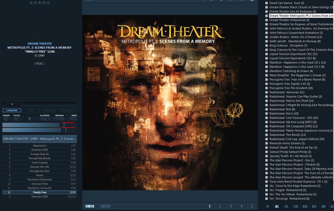Open the FIL tab

pos(286,206)
